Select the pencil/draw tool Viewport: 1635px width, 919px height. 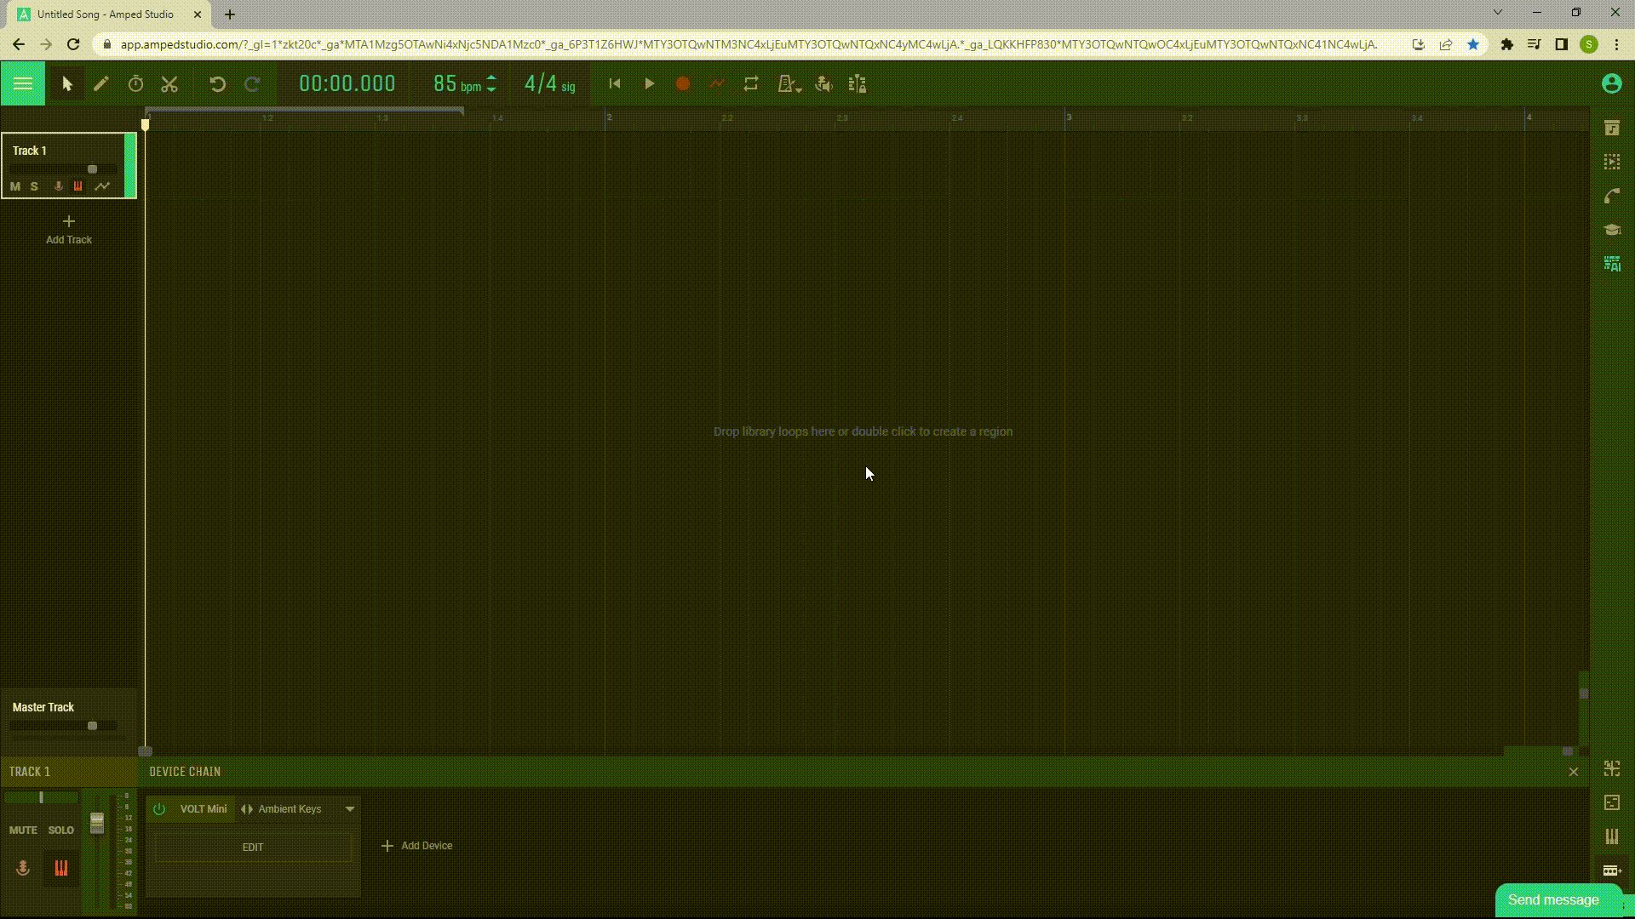(x=99, y=84)
